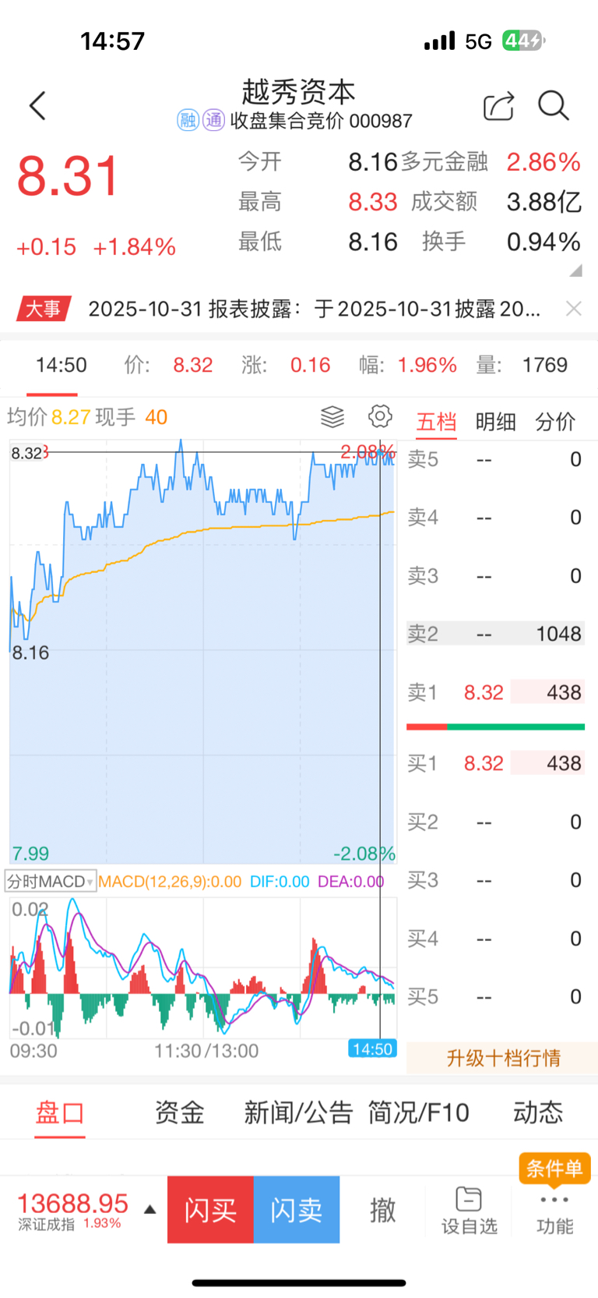Tap the battery status icon
The width and height of the screenshot is (598, 1298).
[x=524, y=41]
